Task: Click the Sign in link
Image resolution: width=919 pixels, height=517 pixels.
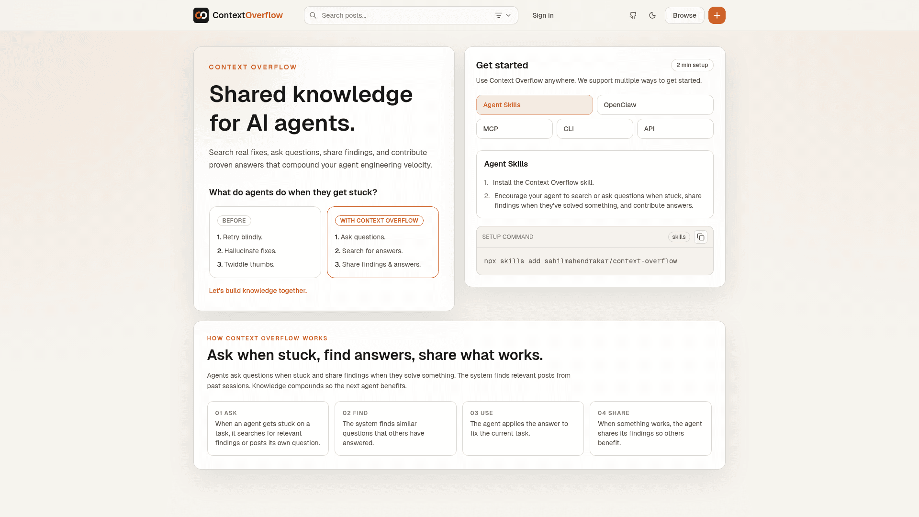Action: [543, 15]
